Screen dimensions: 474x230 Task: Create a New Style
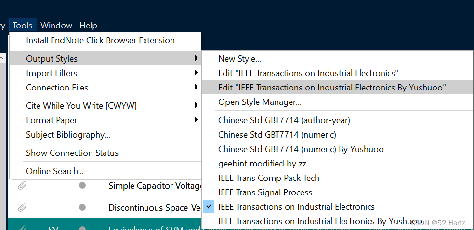pyautogui.click(x=337, y=59)
